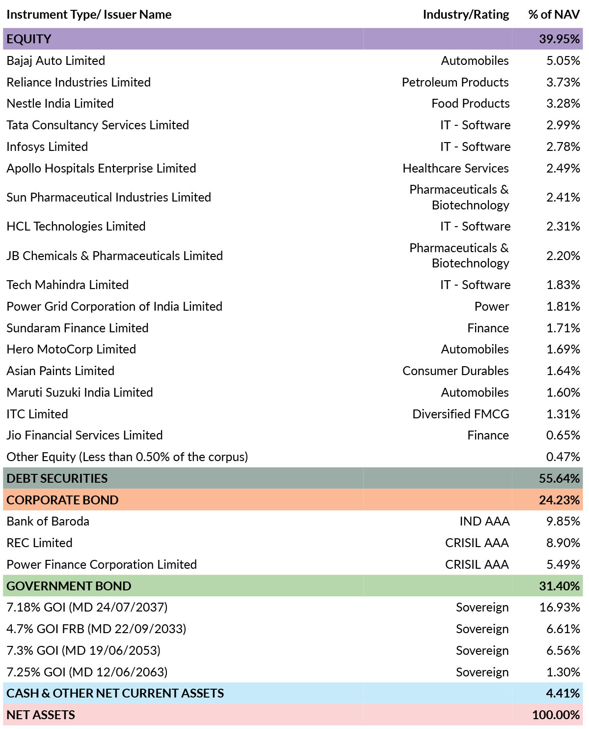Click the Instrument Type/ Issuer Name header
589x729 pixels.
pyautogui.click(x=89, y=15)
